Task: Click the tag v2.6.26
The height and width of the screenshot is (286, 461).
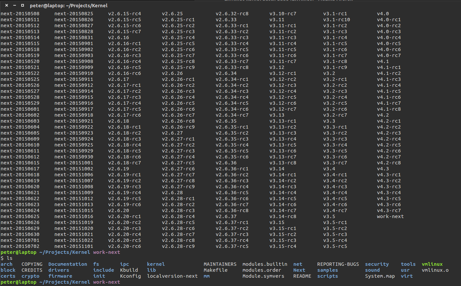Action: 172,73
